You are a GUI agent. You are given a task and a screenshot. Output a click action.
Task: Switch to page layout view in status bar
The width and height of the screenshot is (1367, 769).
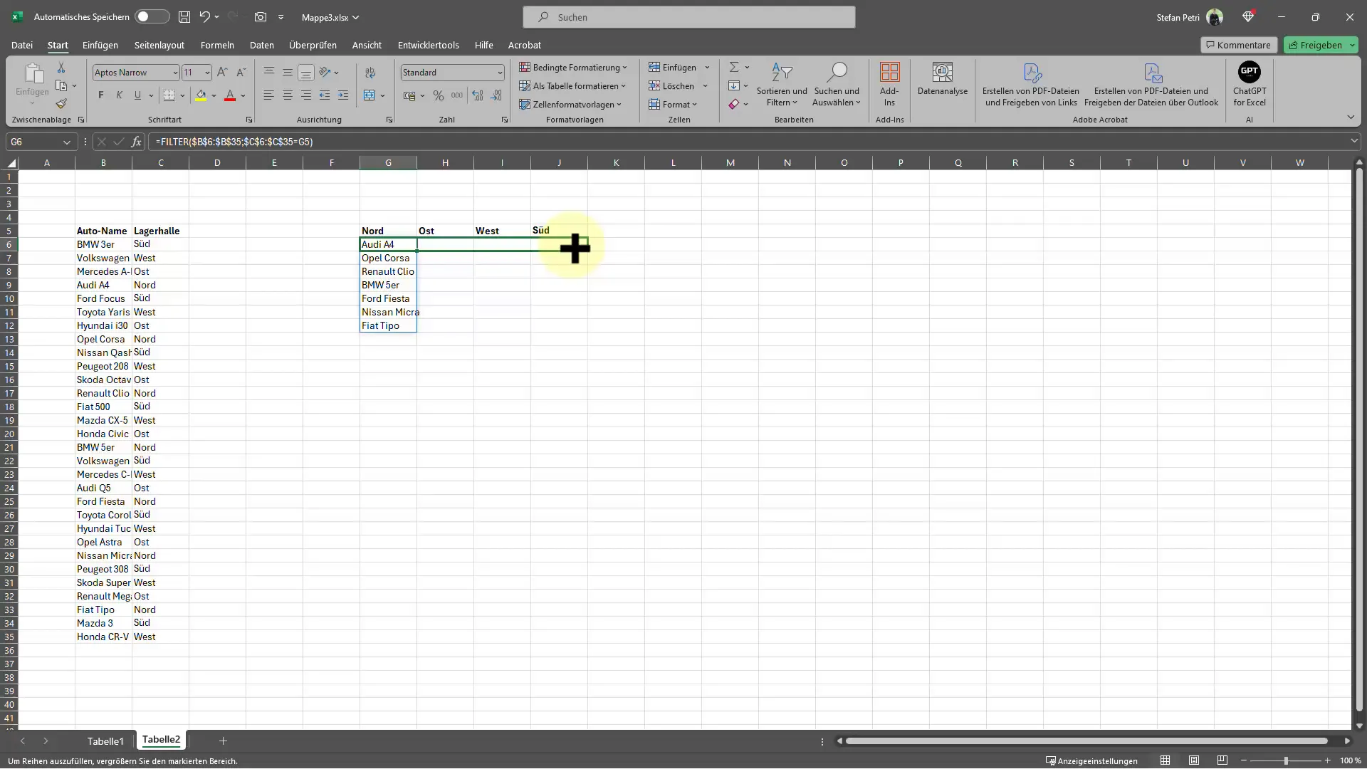click(1194, 761)
